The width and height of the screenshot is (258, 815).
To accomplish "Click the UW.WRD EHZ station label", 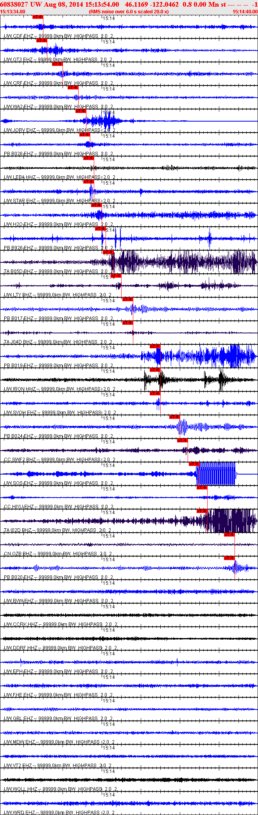I will (x=20, y=812).
